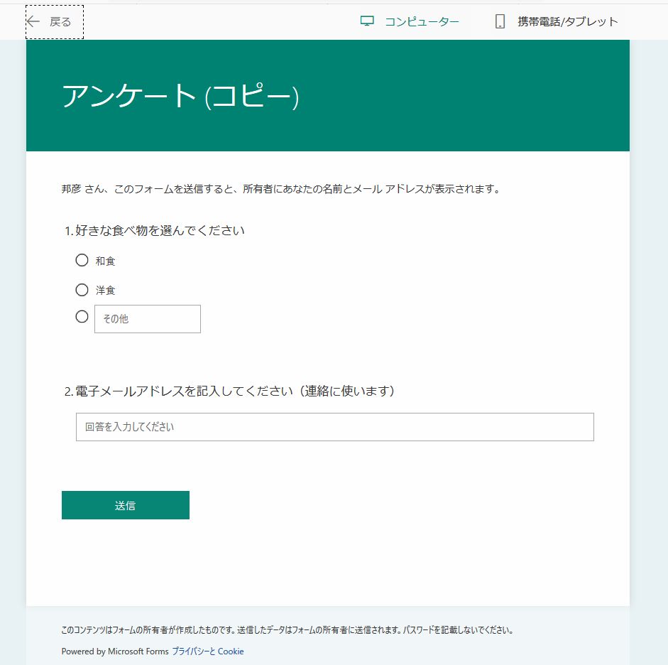
Task: Click question 1 text 好きな食べ物を選んでください
Action: point(160,231)
